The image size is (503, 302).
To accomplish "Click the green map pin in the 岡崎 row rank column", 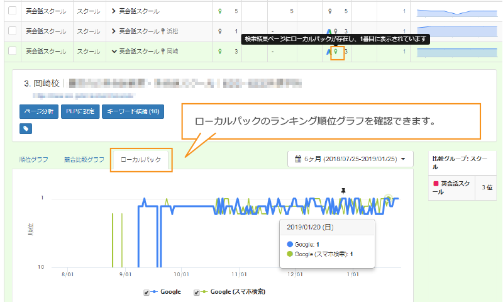I will [x=219, y=52].
